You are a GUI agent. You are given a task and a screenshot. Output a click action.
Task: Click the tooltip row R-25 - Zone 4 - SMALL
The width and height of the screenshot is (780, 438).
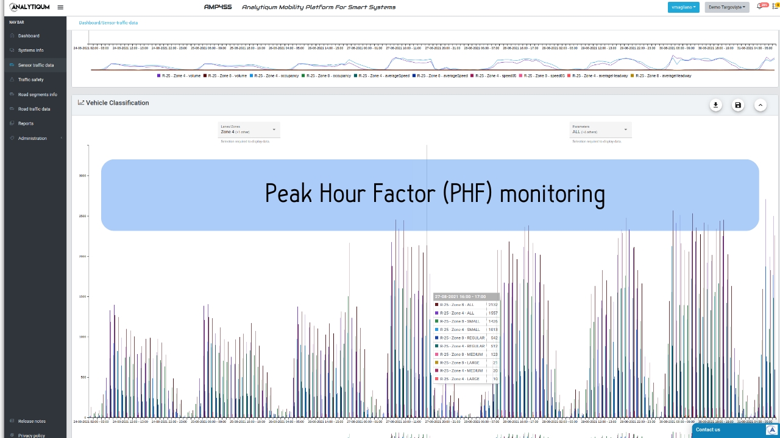(466, 330)
